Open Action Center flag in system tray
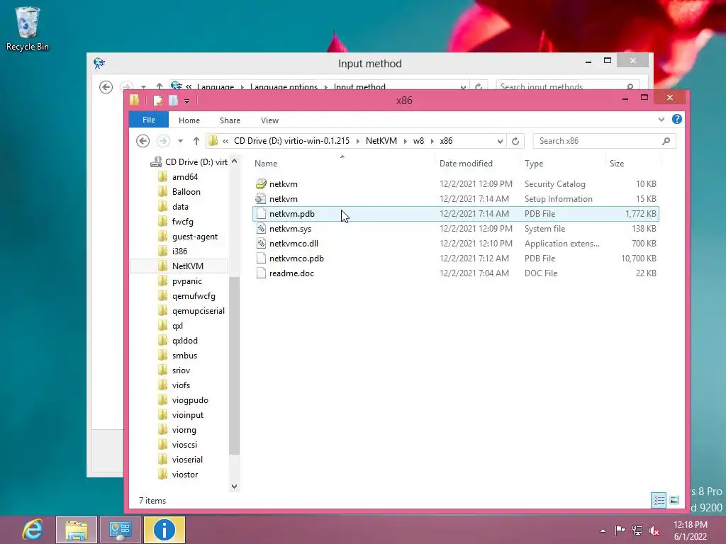The width and height of the screenshot is (726, 544). (620, 530)
